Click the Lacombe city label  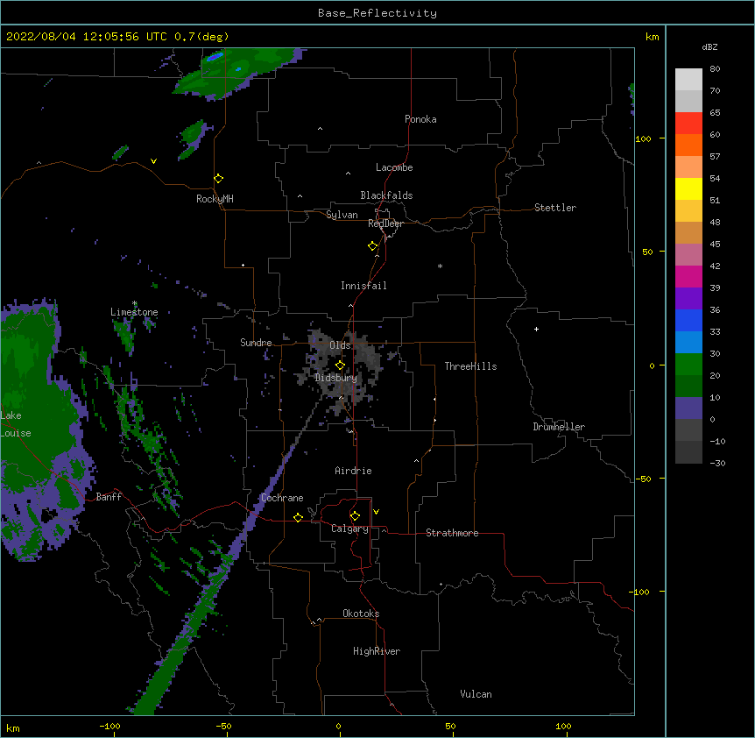394,167
